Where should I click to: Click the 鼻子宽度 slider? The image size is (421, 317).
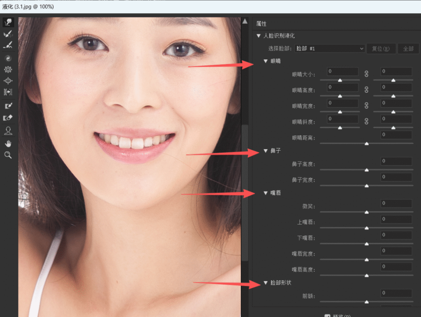click(366, 186)
